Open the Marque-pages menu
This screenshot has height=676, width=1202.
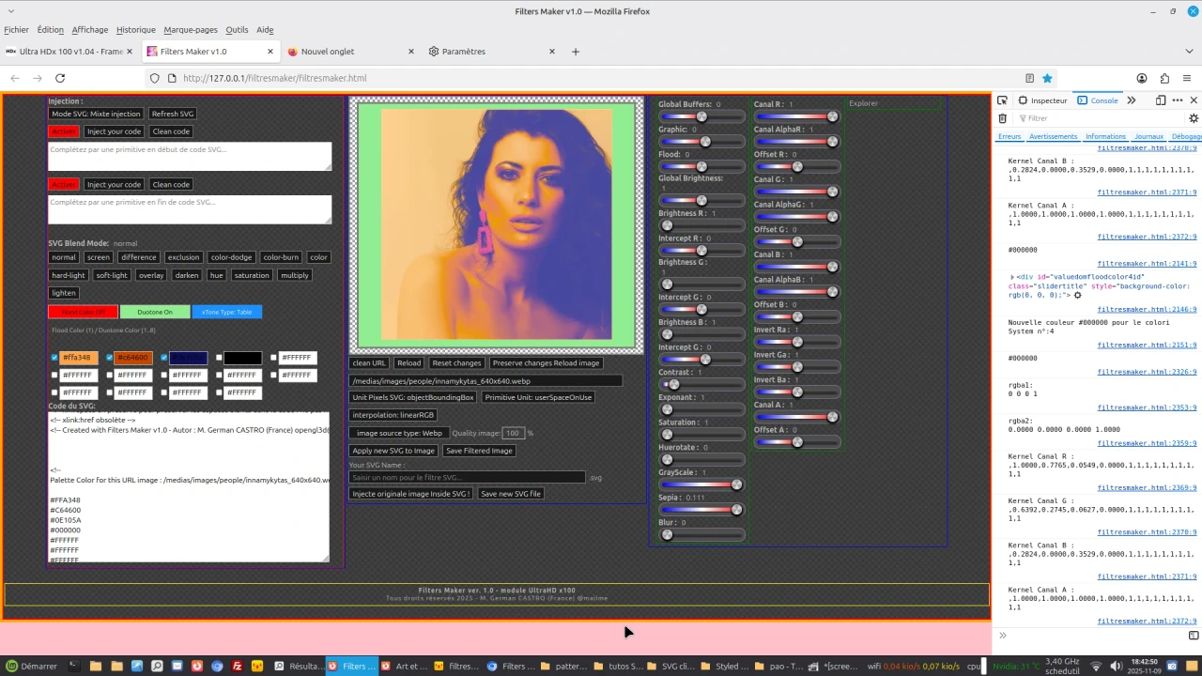click(x=190, y=29)
